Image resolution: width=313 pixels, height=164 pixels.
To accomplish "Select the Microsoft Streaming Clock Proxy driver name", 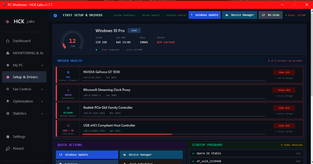I will (107, 90).
